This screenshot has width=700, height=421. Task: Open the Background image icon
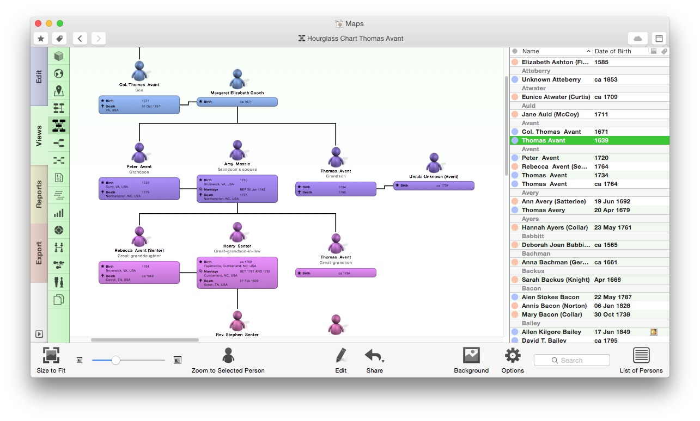tap(471, 356)
